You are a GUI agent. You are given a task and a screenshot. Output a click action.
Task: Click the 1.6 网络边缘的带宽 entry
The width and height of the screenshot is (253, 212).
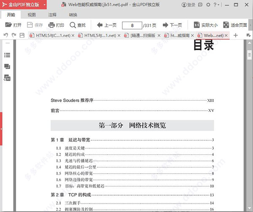tap(135, 180)
